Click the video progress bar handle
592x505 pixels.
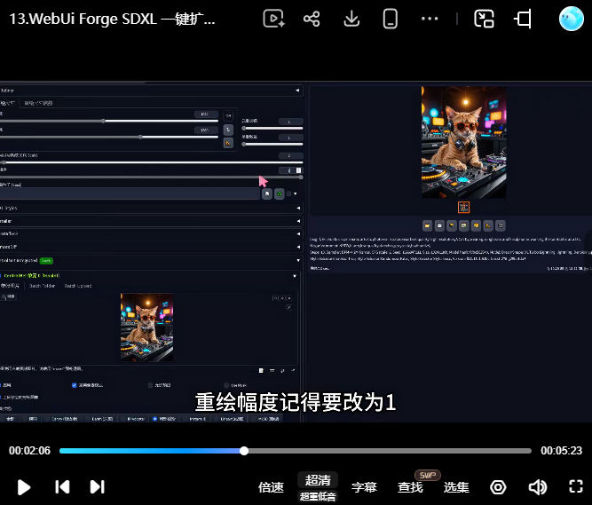click(x=244, y=451)
